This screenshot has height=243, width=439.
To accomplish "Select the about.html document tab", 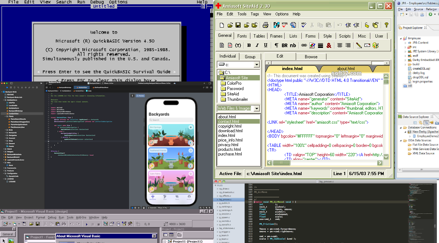I will click(x=346, y=69).
